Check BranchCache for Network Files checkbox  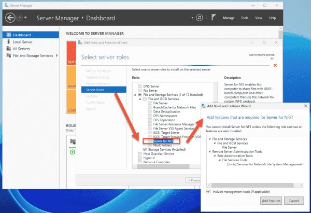coord(150,107)
